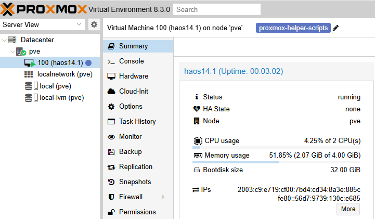Click the More IPs button
Image resolution: width=375 pixels, height=219 pixels.
348,209
